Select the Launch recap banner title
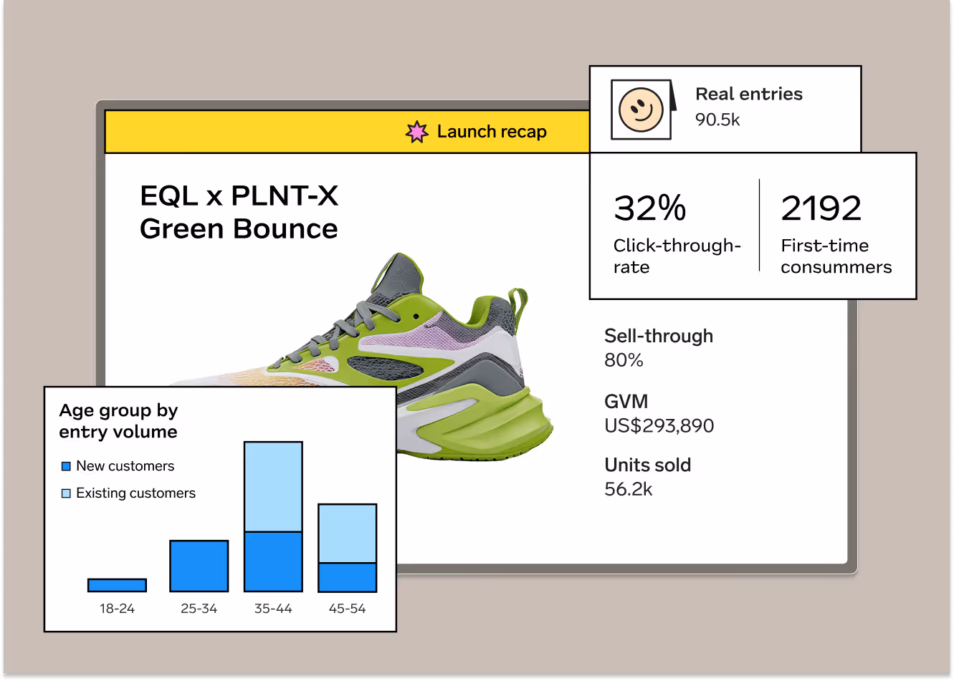 tap(492, 132)
